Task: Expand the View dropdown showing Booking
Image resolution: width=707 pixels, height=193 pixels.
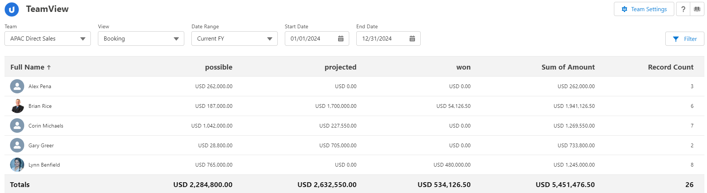Action: (141, 39)
